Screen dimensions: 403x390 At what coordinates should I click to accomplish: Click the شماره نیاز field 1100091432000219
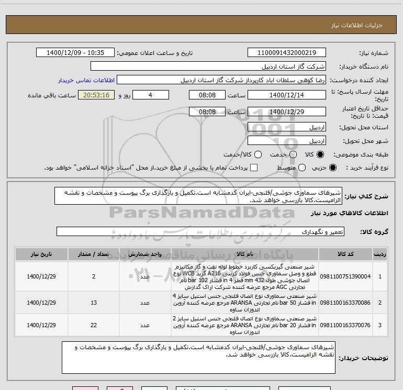point(287,53)
